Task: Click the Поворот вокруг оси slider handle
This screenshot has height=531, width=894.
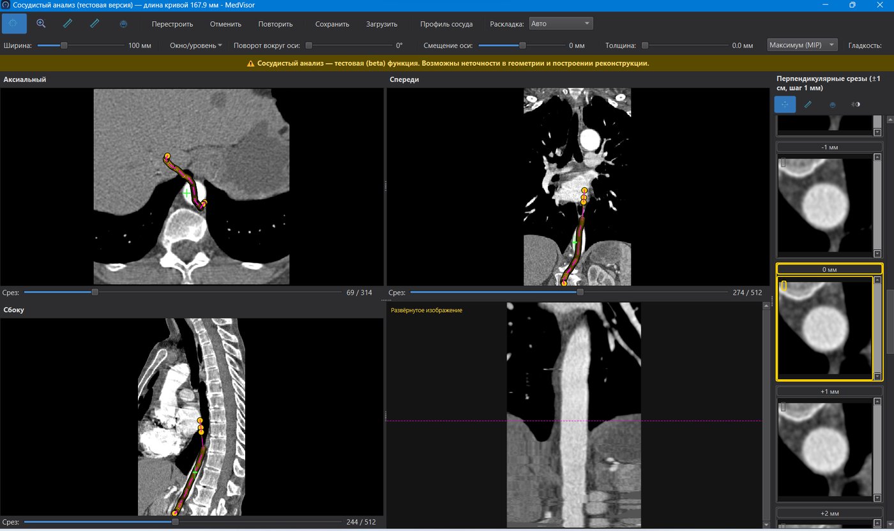Action: click(309, 45)
